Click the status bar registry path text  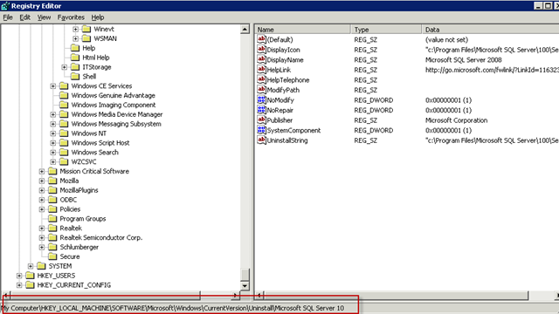[x=173, y=308]
